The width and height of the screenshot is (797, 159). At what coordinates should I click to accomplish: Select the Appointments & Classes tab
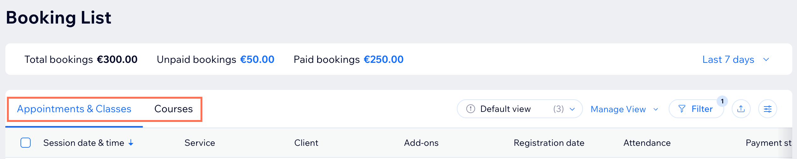coord(74,109)
